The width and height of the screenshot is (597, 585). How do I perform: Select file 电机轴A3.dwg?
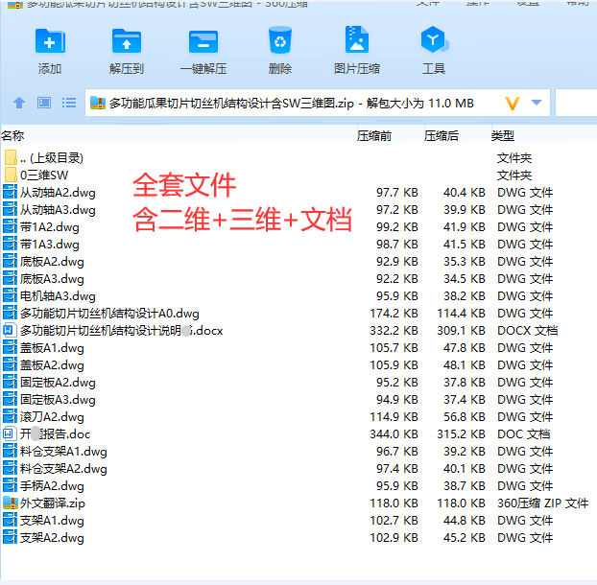pyautogui.click(x=58, y=296)
